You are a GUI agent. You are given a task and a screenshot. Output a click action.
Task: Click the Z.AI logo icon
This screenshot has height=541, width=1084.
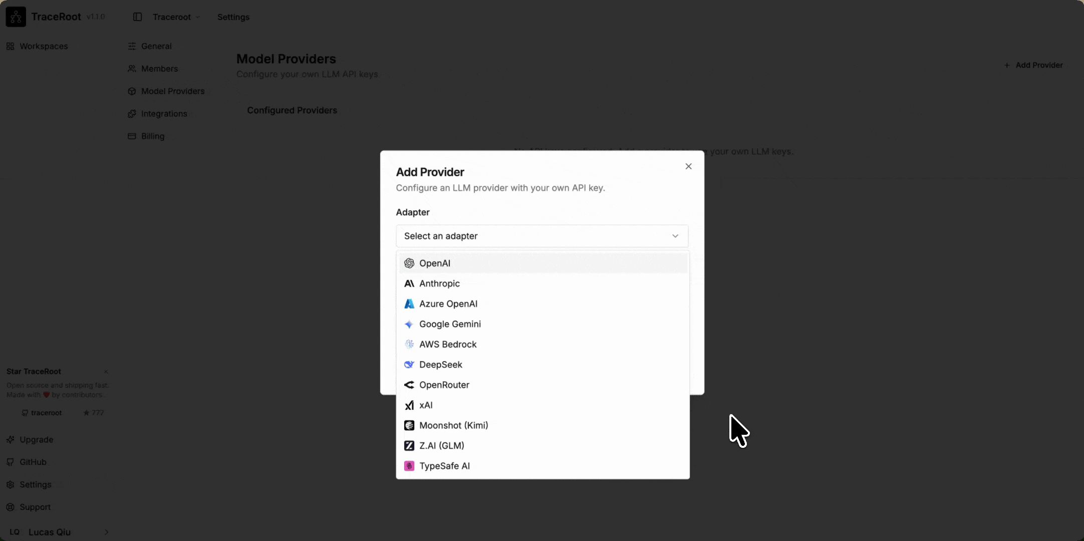click(x=409, y=446)
